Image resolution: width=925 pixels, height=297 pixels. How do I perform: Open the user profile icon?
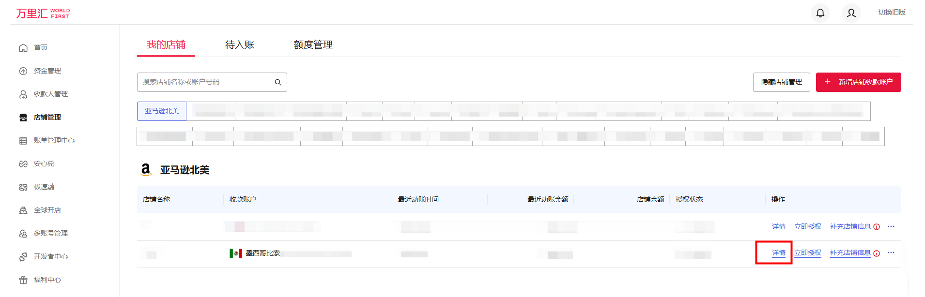click(851, 13)
